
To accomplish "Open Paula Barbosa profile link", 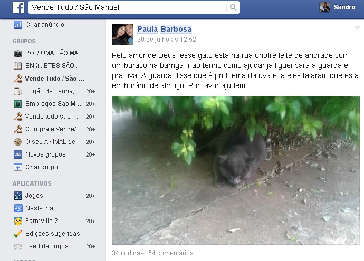I will tap(165, 29).
